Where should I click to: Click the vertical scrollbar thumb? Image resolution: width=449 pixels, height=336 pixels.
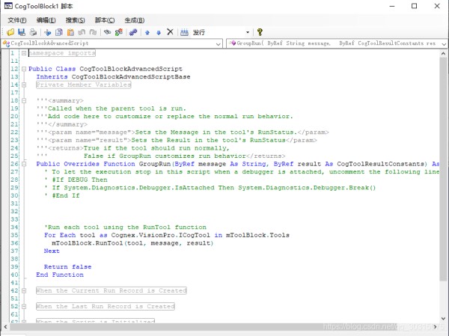443,169
